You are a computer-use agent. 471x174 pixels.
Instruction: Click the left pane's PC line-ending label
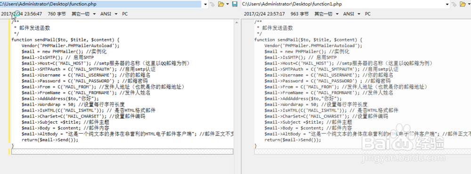[x=125, y=14]
